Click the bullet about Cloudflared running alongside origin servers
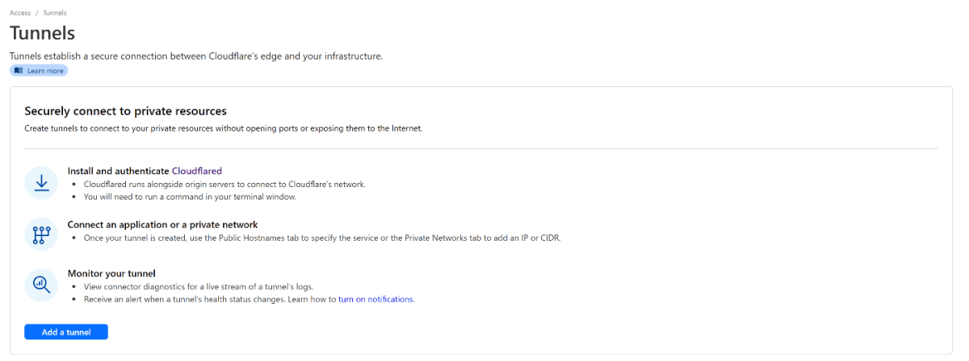The width and height of the screenshot is (969, 361). [x=224, y=184]
